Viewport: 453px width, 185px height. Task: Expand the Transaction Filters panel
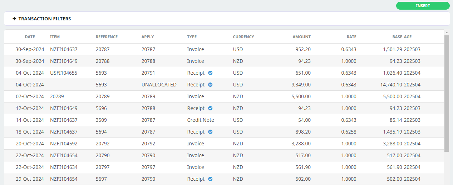click(x=227, y=19)
